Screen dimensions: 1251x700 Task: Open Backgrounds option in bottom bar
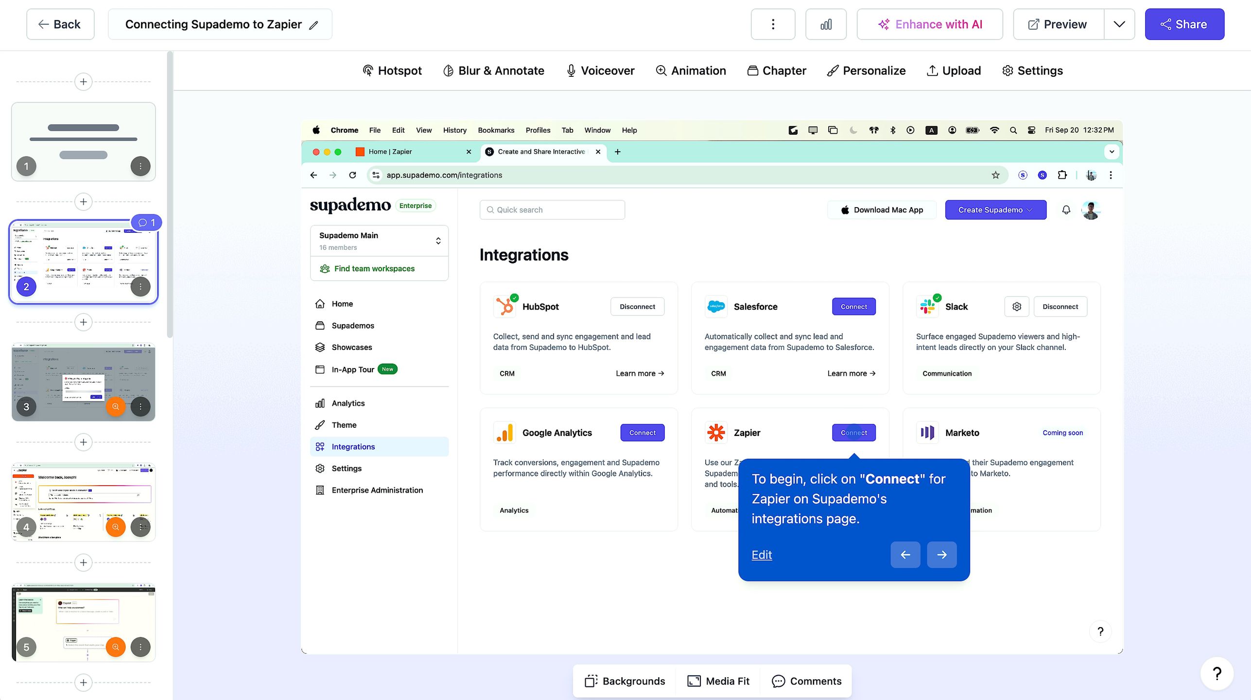[625, 681]
